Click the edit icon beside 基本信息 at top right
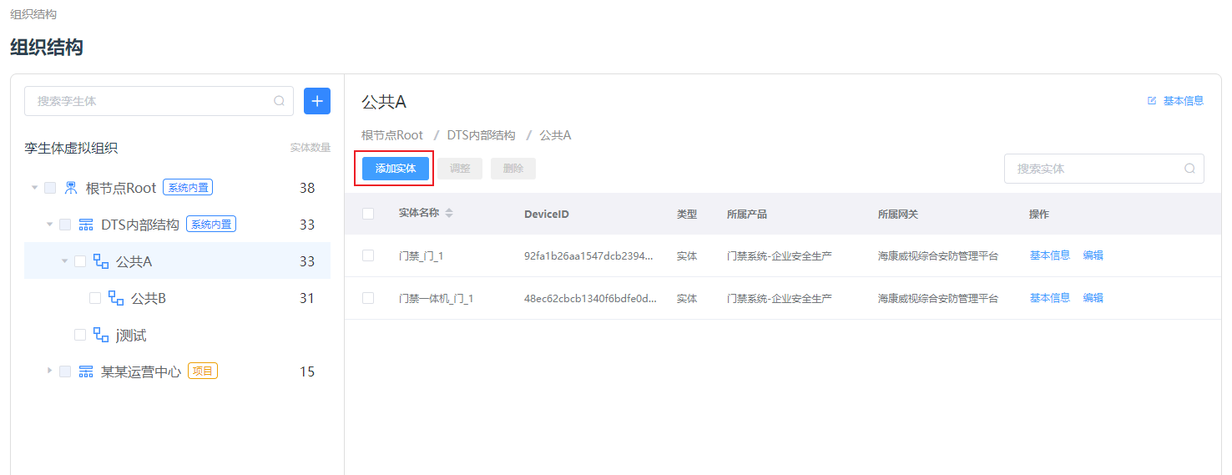Screen dimensions: 1232x475 [x=1152, y=100]
